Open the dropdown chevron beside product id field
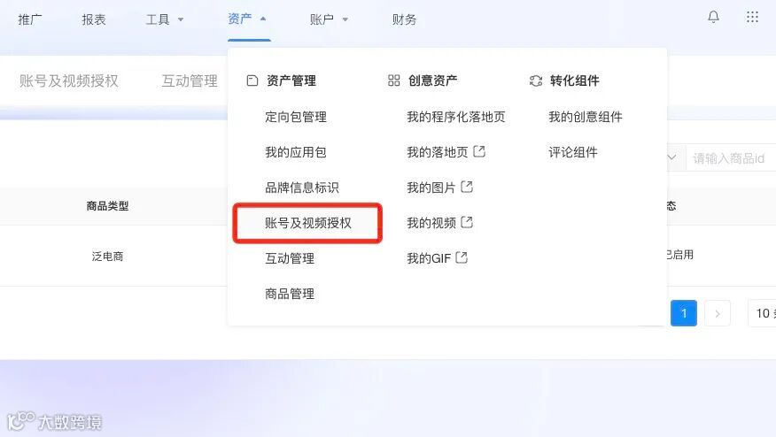 point(671,157)
